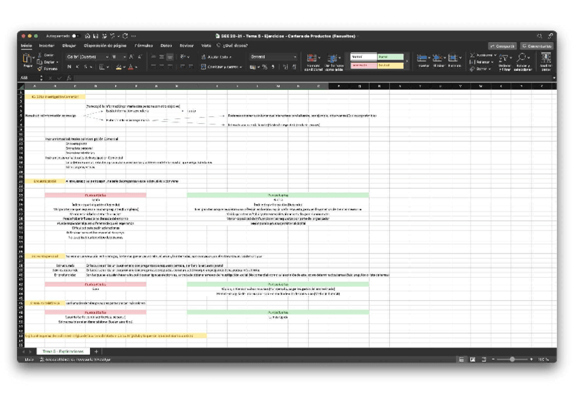Screen dimensions: 574x405
Task: Click the Insert function fx icon
Action: click(69, 78)
